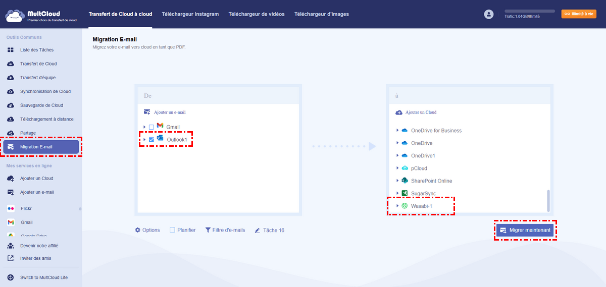
Task: Click the Gmail icon in sidebar services
Action: [11, 222]
